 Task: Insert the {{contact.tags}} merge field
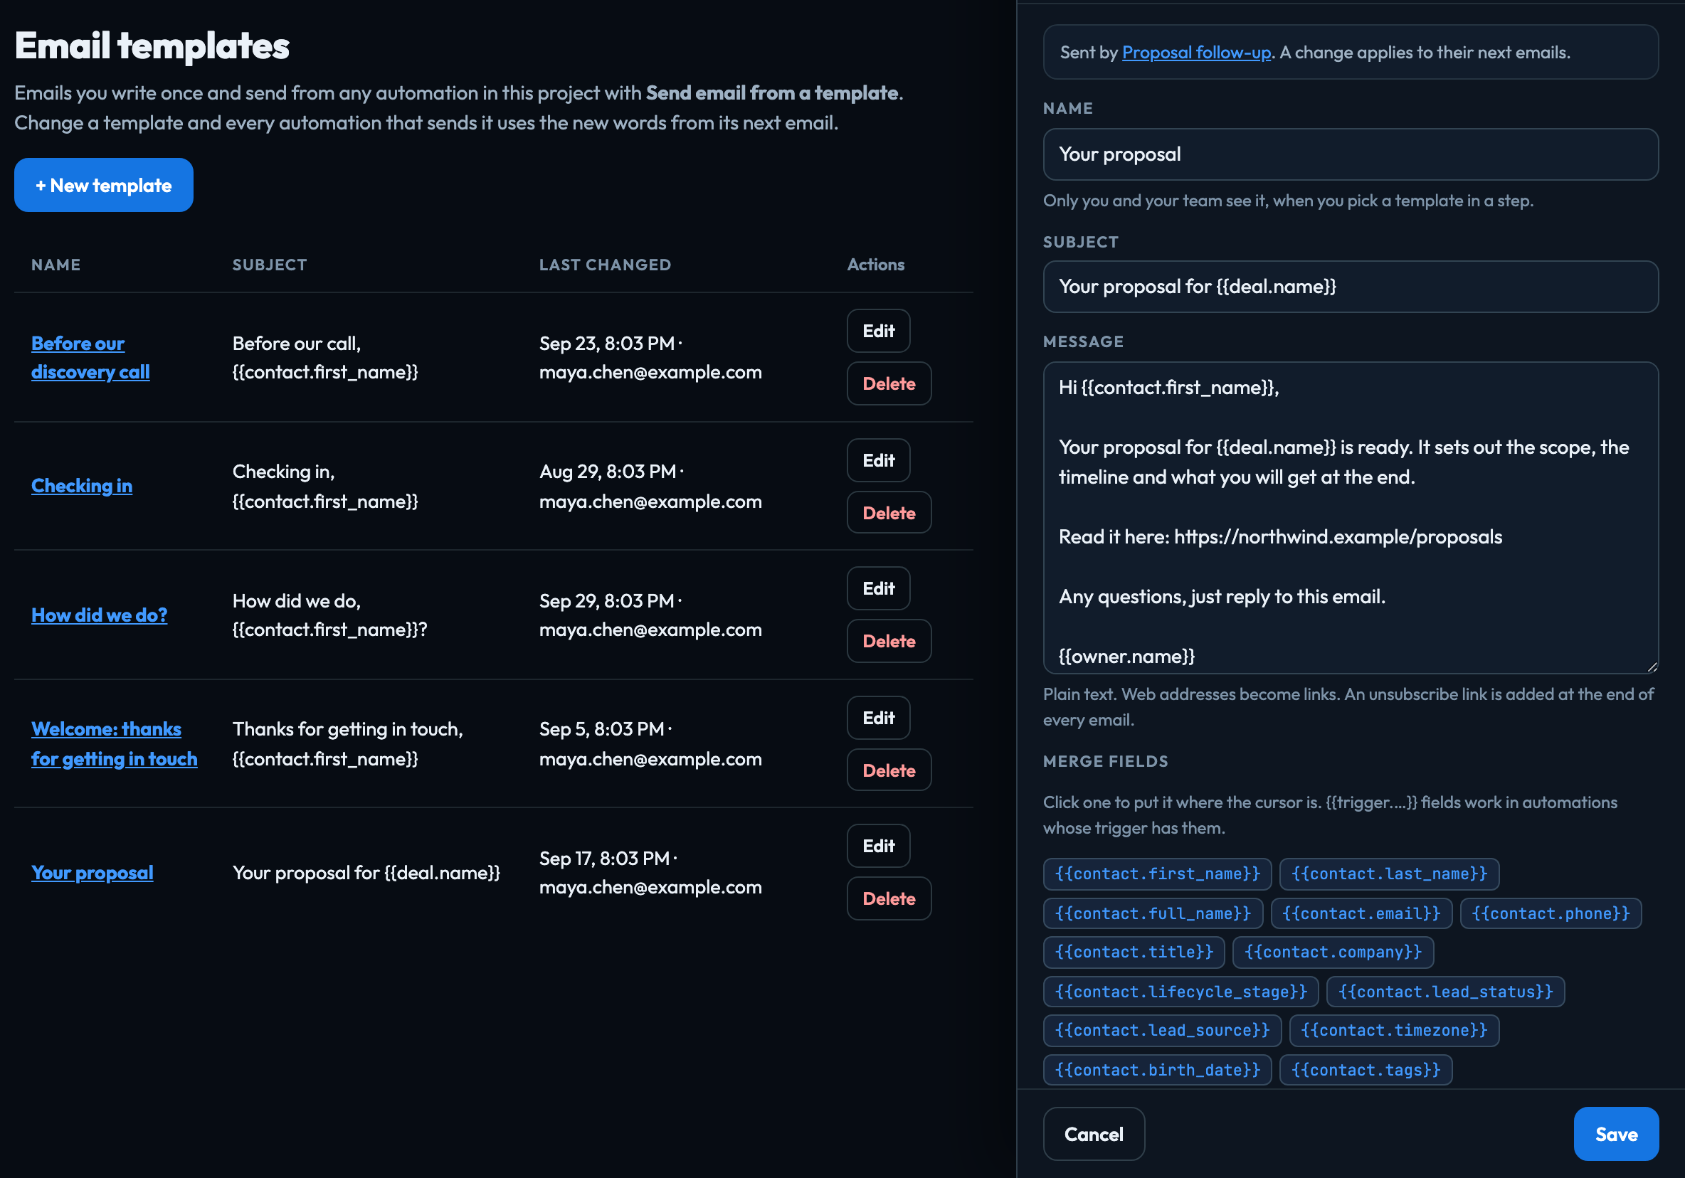(x=1366, y=1070)
